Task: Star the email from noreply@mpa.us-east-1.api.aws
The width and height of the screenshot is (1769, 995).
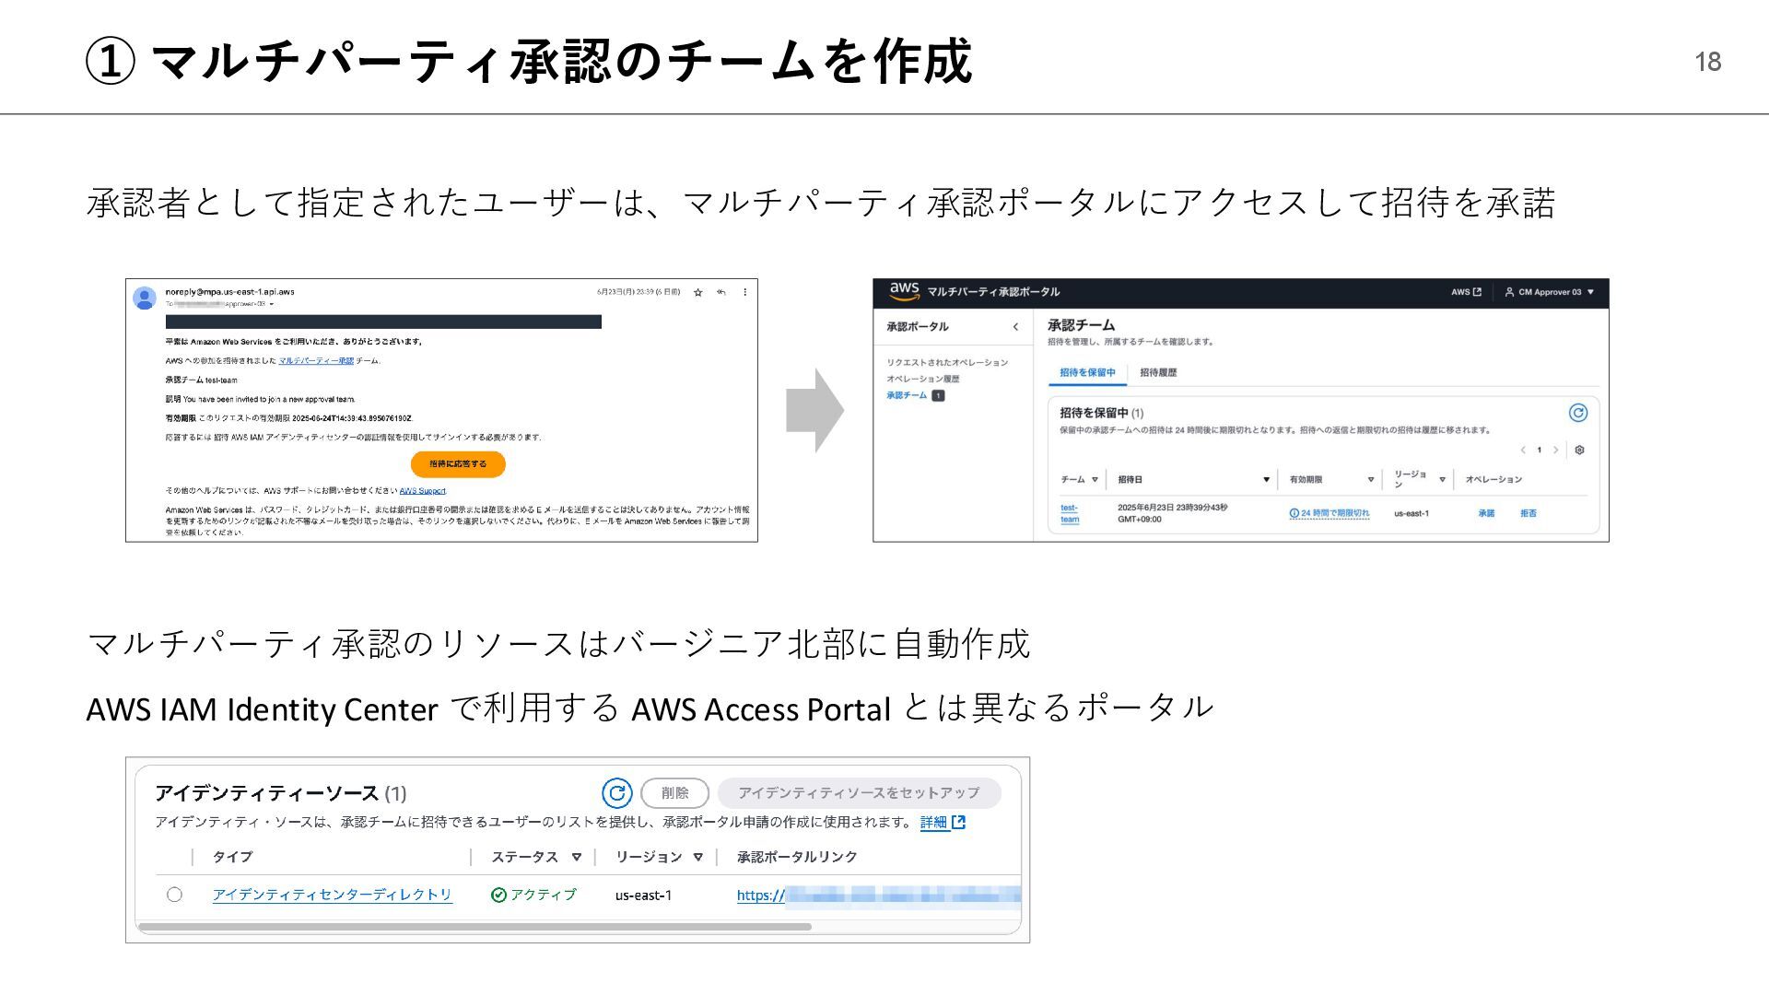Action: click(697, 292)
